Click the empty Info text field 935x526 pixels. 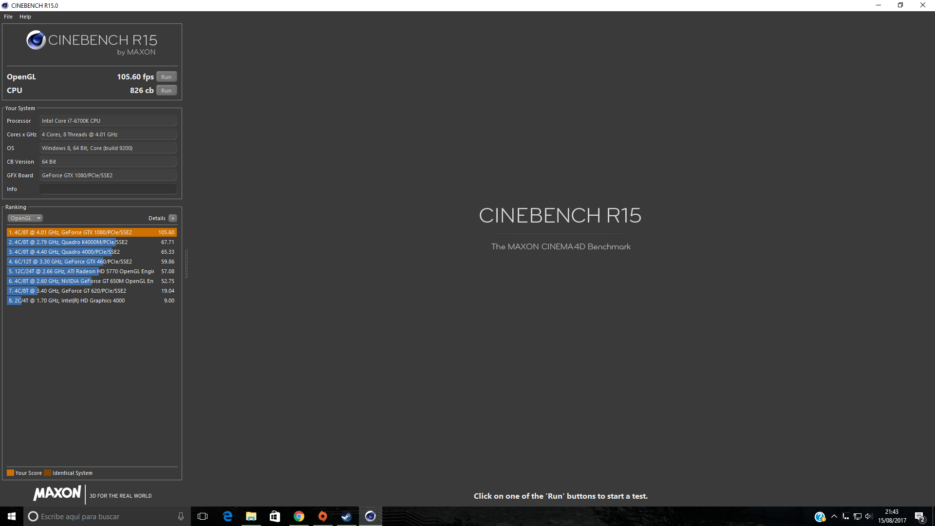click(108, 189)
